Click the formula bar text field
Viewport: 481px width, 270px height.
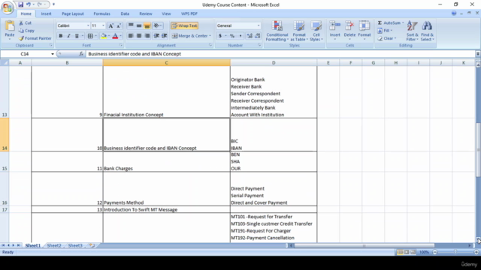tap(280, 54)
